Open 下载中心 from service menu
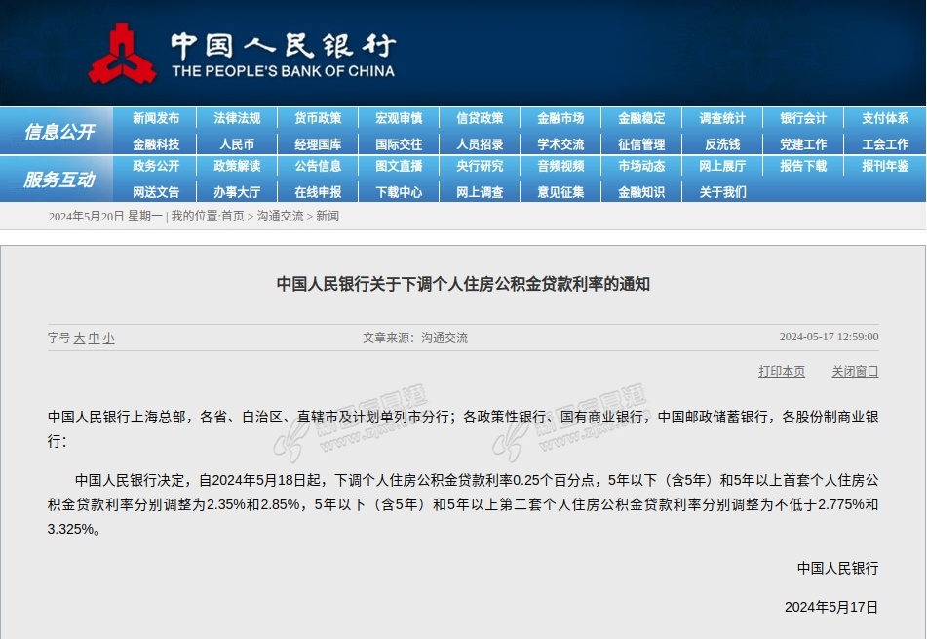The width and height of the screenshot is (927, 639). (x=399, y=192)
